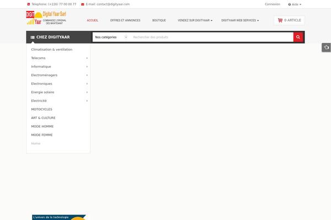Open the BOUTIQUE page

pos(159,20)
